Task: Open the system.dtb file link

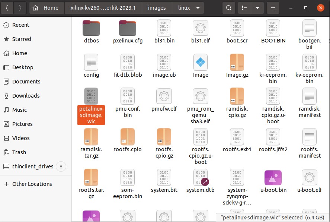Action: [x=200, y=177]
